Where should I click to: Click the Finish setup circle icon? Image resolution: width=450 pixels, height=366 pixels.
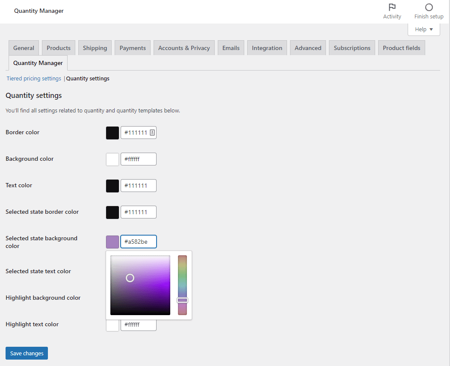point(429,7)
